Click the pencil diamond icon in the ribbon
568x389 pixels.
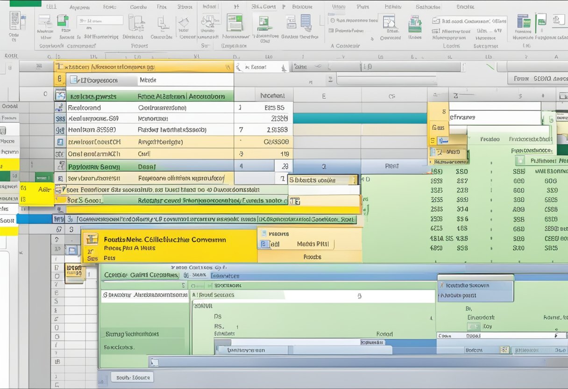click(x=185, y=22)
